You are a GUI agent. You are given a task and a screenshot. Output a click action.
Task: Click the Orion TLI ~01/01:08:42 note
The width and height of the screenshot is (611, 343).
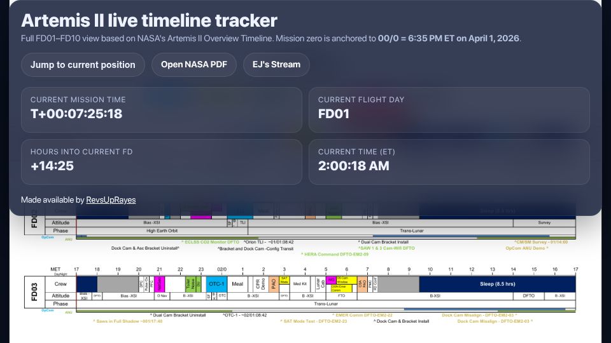[269, 242]
